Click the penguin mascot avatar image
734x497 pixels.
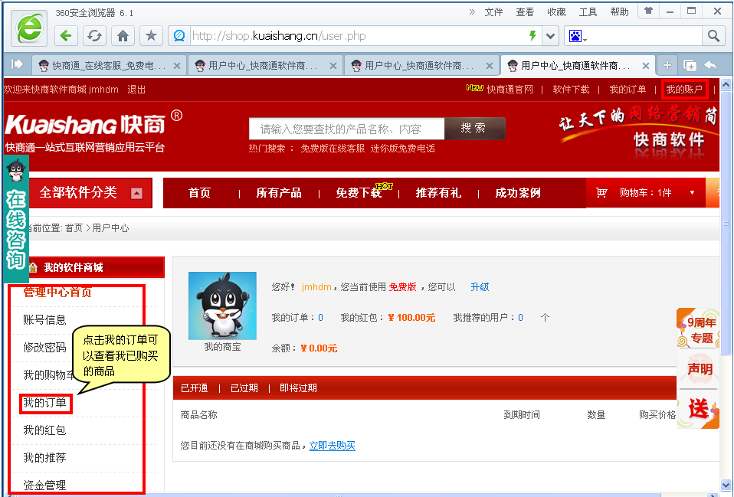coord(222,306)
